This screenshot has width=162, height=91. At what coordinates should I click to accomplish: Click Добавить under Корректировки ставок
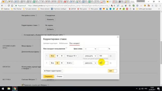[x=50, y=29]
